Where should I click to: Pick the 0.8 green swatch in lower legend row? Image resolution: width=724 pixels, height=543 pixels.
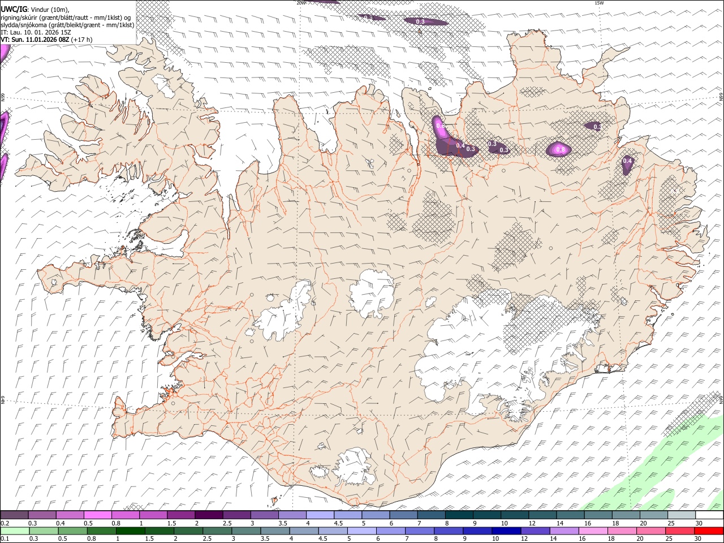[101, 531]
